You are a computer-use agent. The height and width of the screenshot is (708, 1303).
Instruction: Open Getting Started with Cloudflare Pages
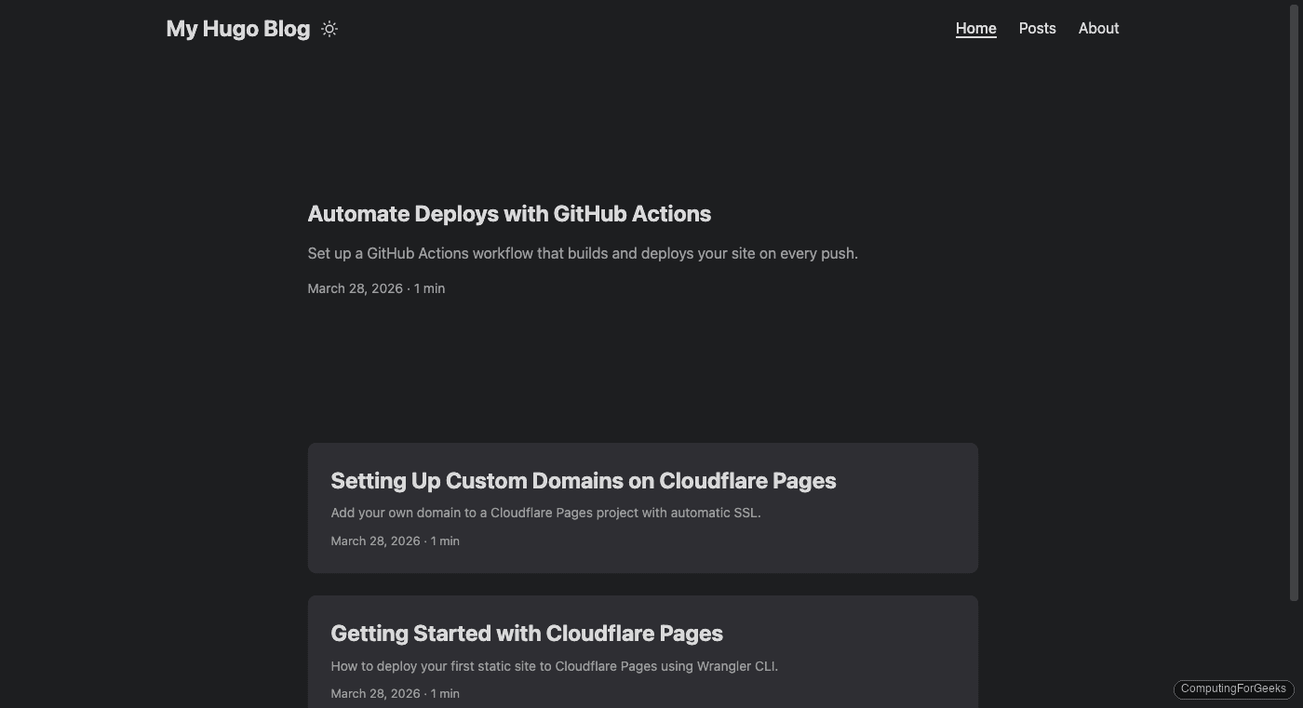[527, 633]
